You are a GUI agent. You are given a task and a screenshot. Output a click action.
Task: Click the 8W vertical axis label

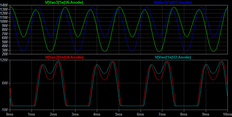pyautogui.click(x=5, y=30)
